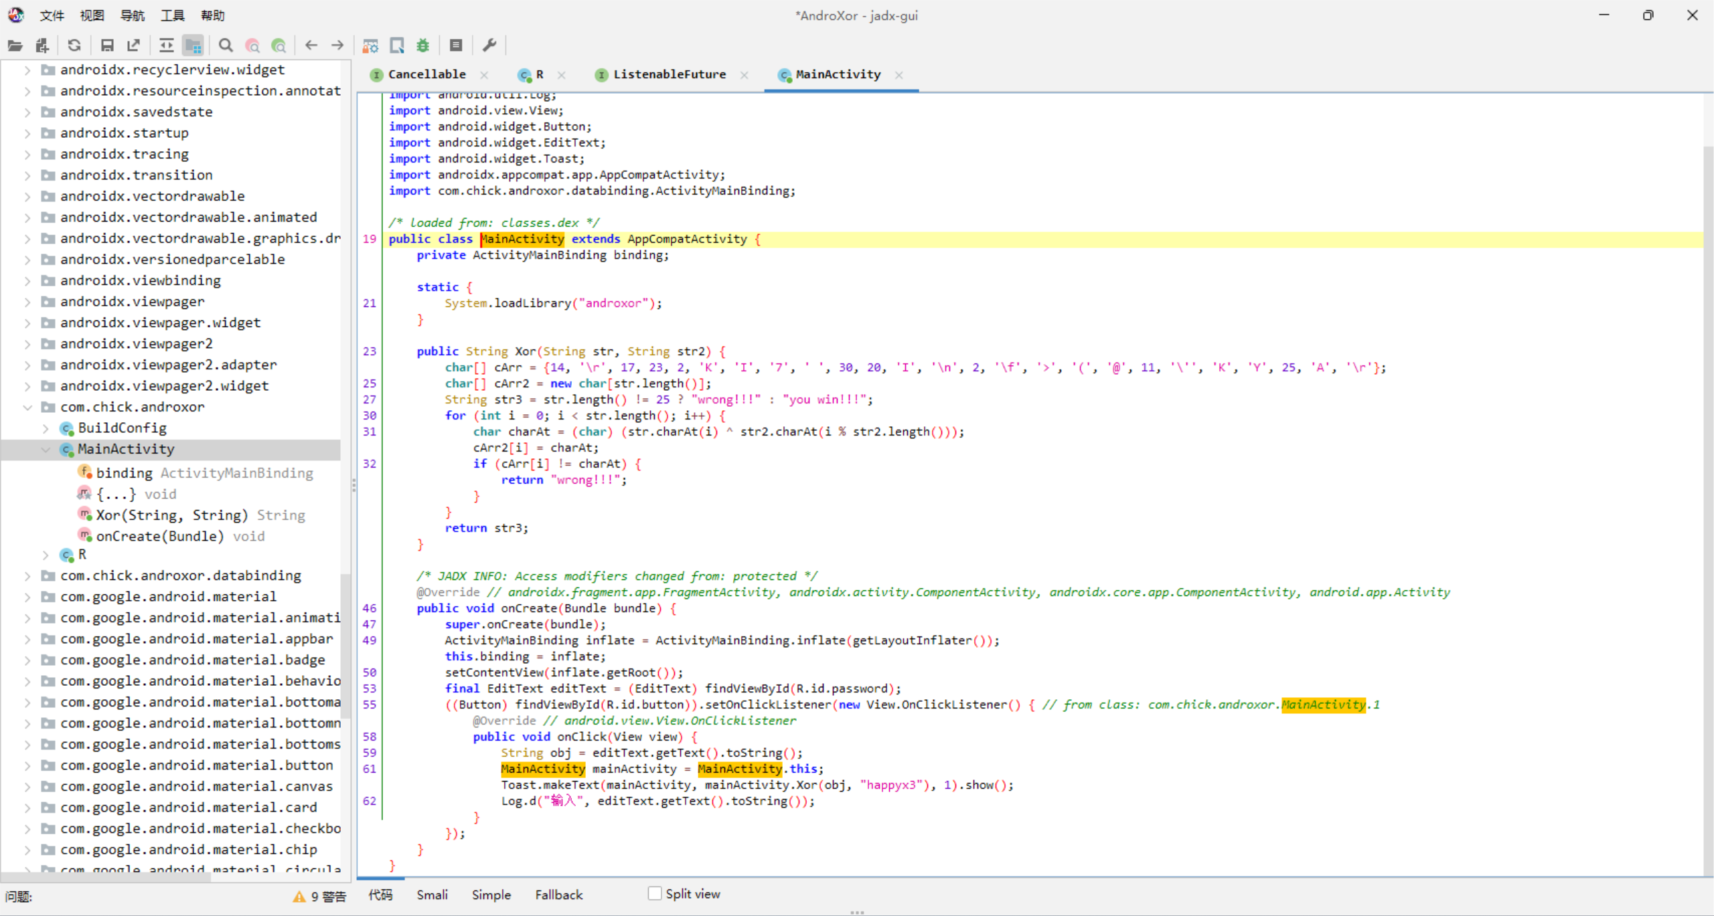Select the androidx.tracing package row

(125, 154)
